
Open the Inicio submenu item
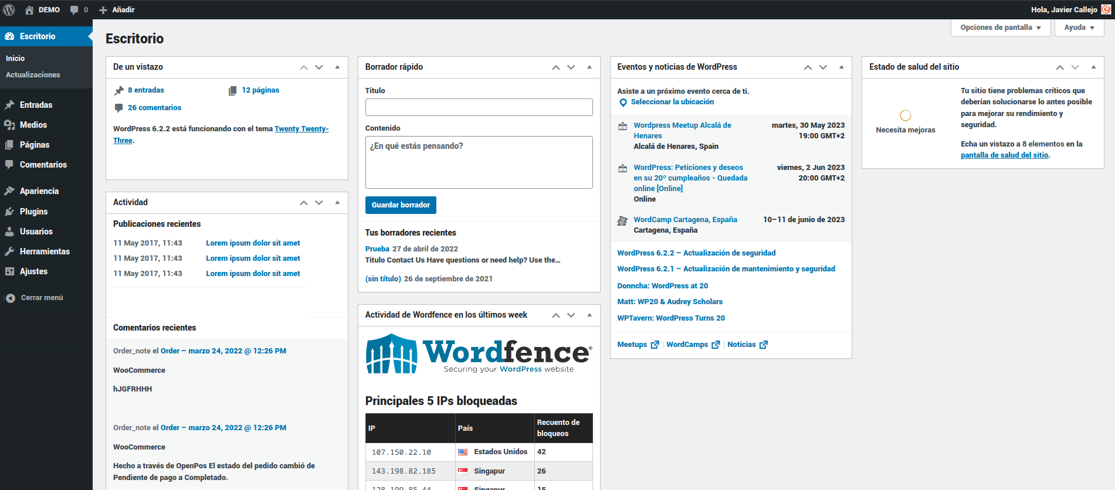15,59
